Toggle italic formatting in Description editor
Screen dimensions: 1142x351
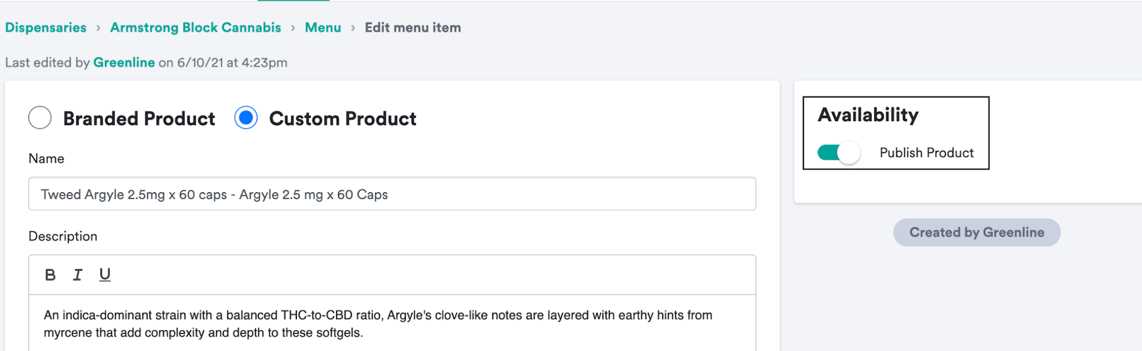[x=78, y=275]
